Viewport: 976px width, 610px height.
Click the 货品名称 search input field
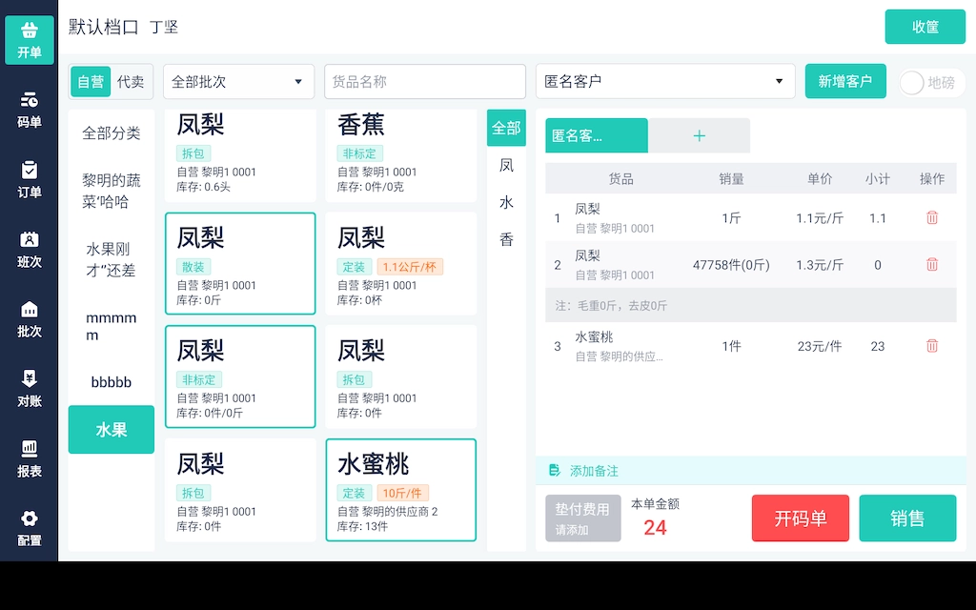(424, 82)
